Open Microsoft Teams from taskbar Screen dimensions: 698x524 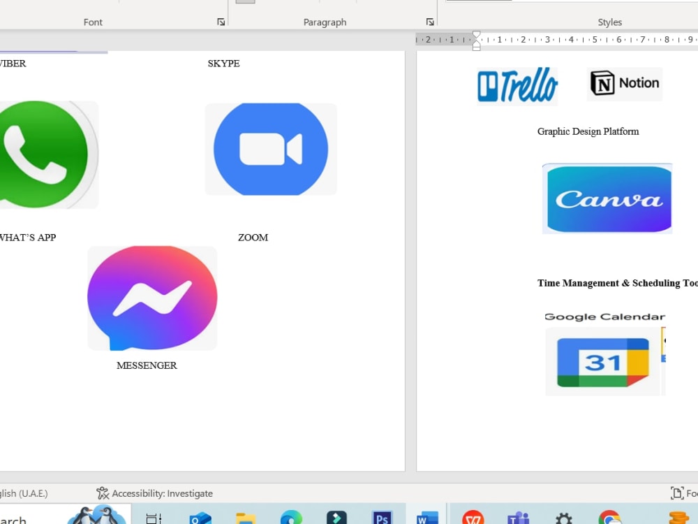pyautogui.click(x=518, y=518)
